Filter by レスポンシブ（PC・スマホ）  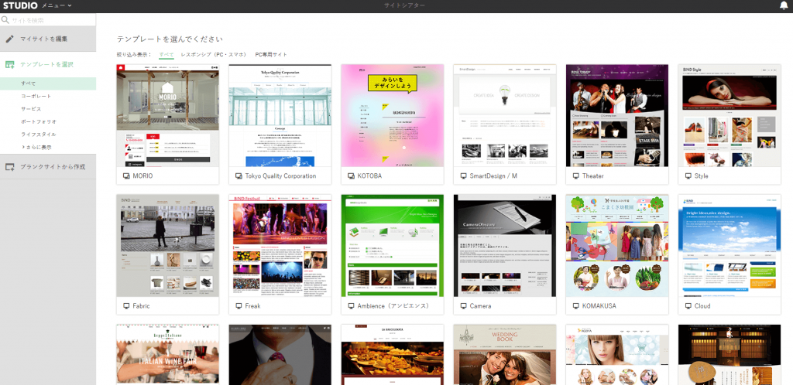point(213,54)
